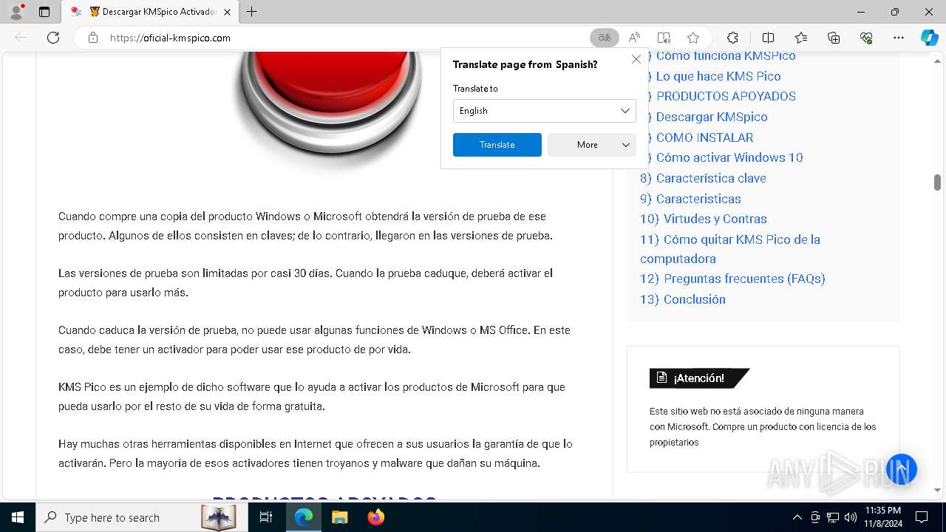This screenshot has height=532, width=946.
Task: Show hidden system tray icons
Action: tap(797, 517)
